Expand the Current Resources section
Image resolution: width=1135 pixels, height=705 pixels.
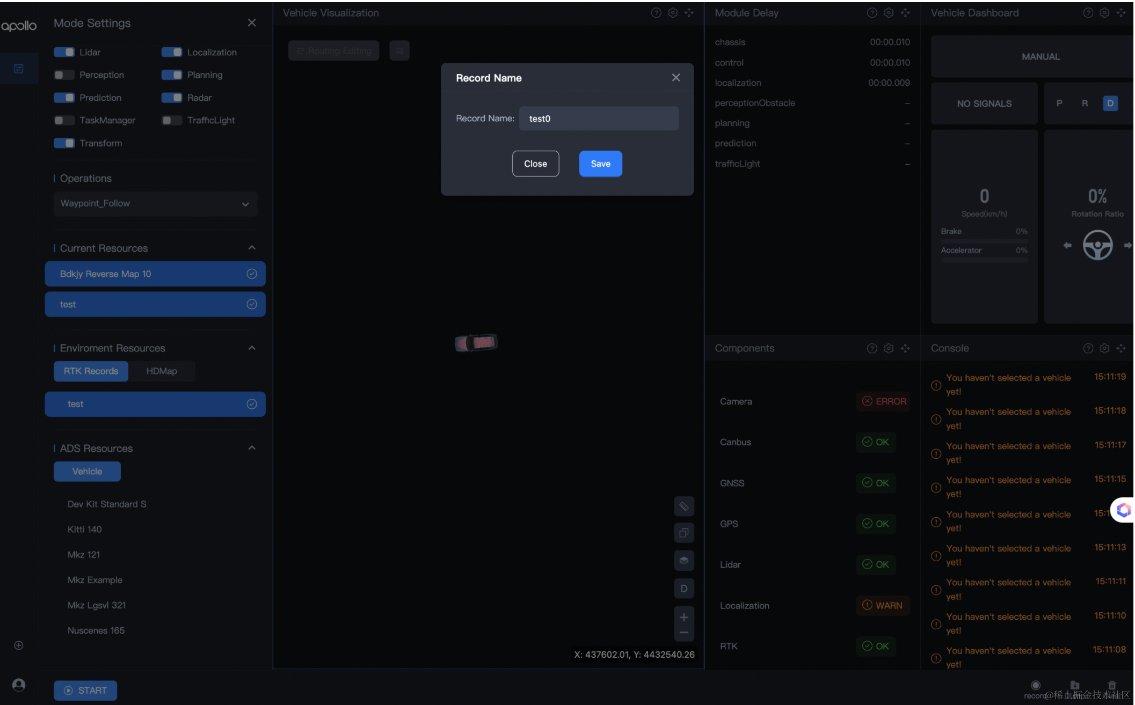click(x=252, y=248)
